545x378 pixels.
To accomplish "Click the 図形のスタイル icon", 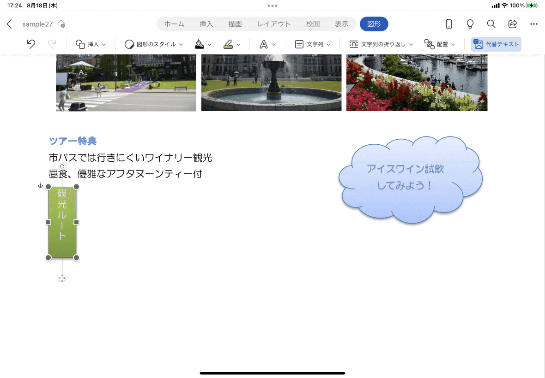I will click(x=129, y=44).
